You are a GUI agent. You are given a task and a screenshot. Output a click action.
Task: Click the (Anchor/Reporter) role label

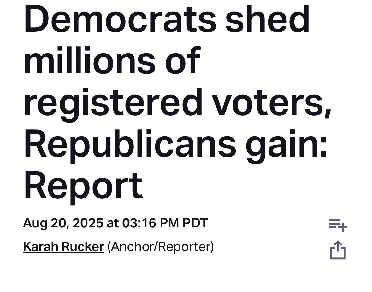click(161, 247)
